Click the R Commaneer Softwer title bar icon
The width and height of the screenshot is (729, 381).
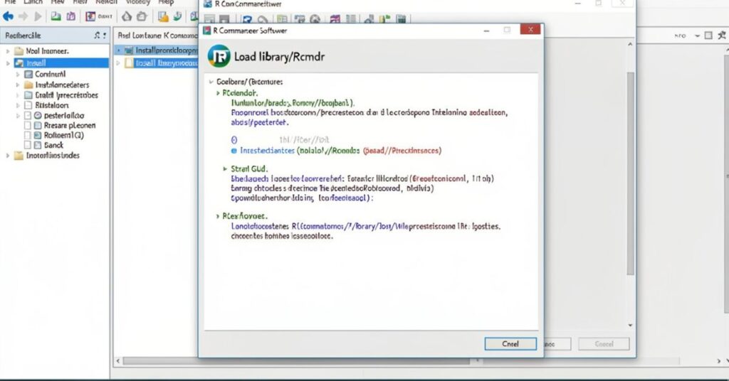(207, 31)
